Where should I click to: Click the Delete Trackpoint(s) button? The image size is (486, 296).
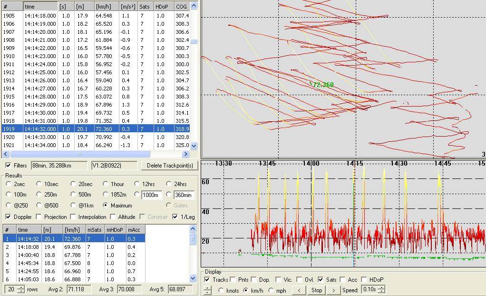point(169,166)
